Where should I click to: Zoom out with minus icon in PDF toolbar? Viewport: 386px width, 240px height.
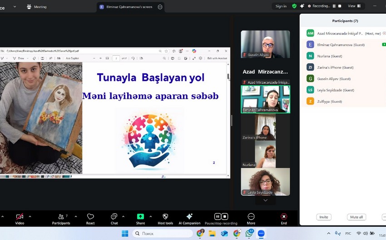pos(94,58)
